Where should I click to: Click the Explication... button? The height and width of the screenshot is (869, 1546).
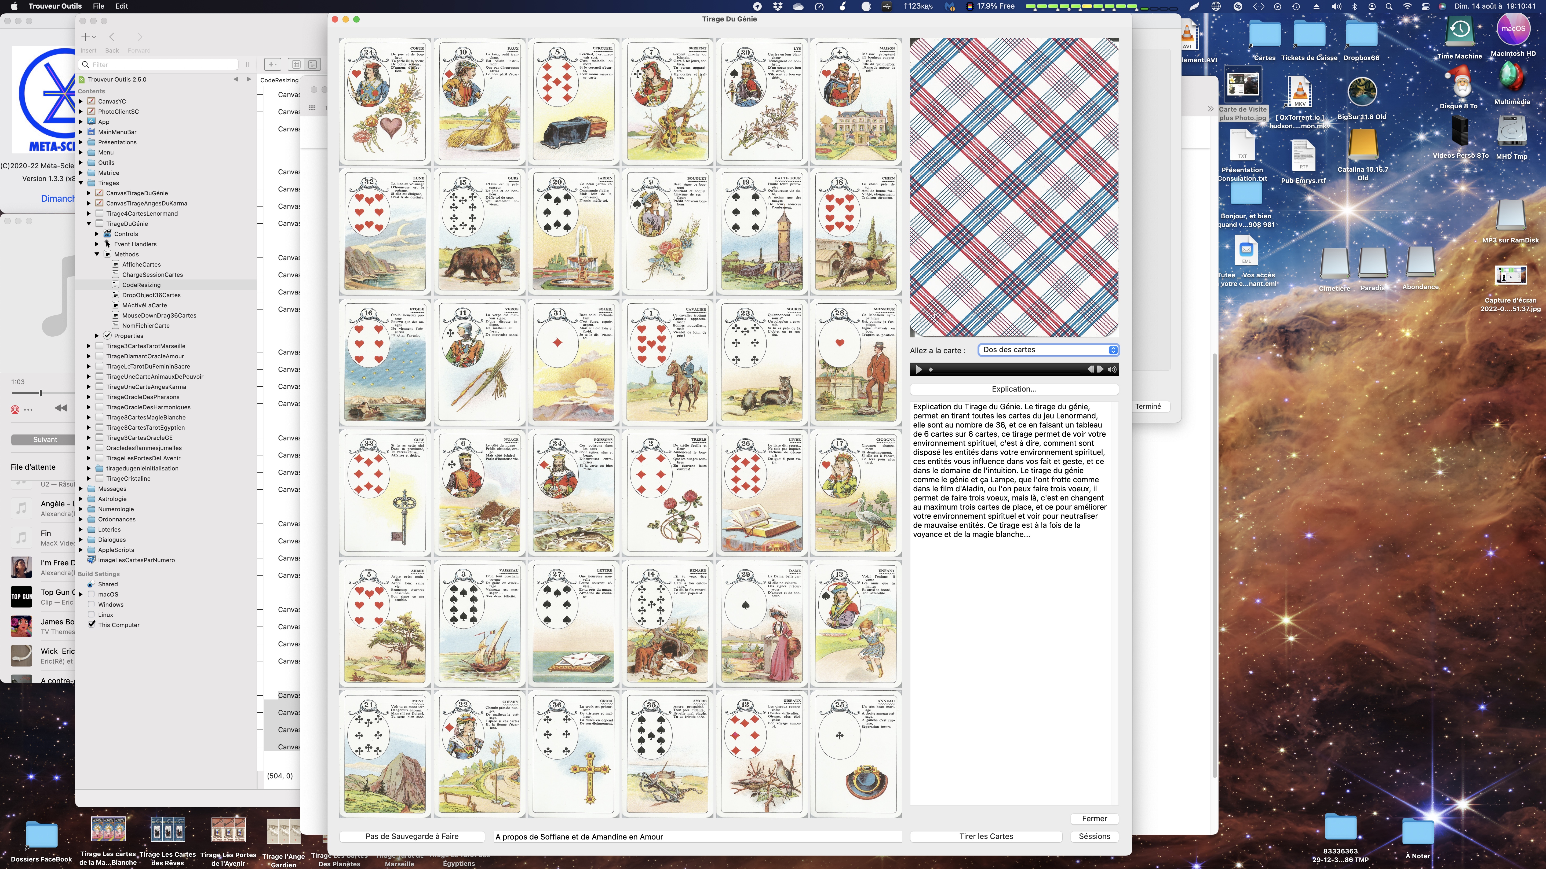[1014, 389]
